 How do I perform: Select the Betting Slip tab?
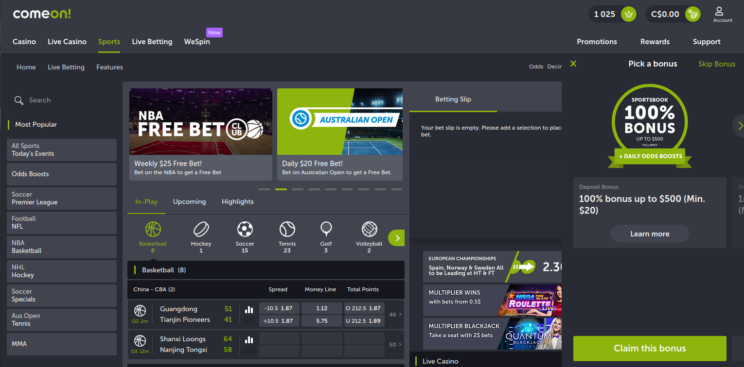pos(453,99)
